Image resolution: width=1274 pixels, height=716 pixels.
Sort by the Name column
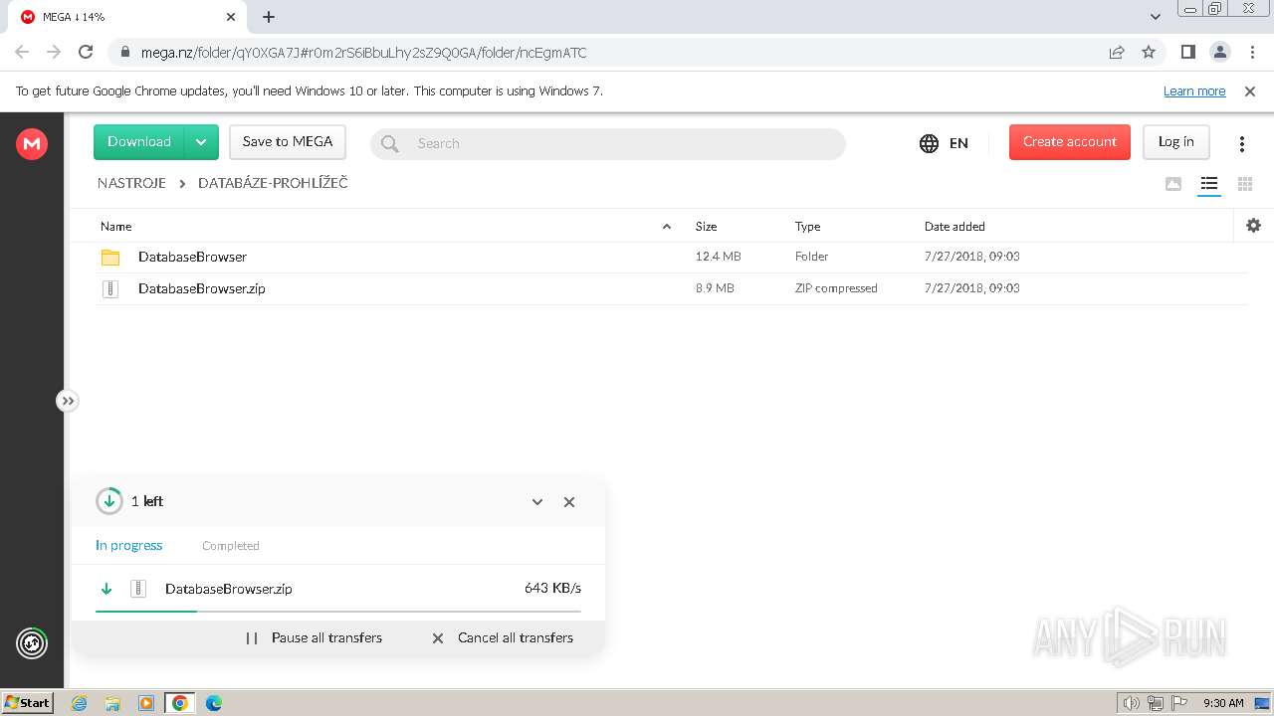tap(116, 227)
